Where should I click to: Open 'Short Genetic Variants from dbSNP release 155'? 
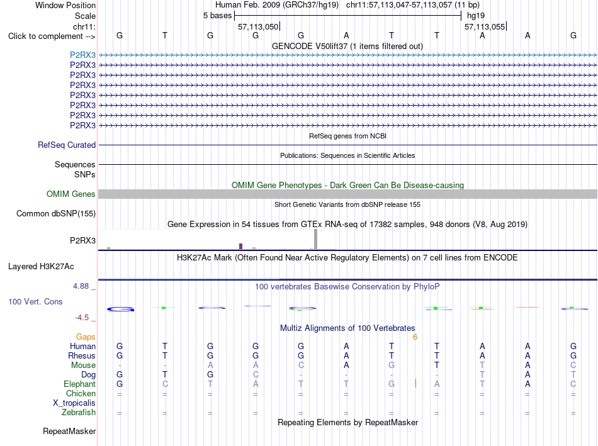pos(347,204)
